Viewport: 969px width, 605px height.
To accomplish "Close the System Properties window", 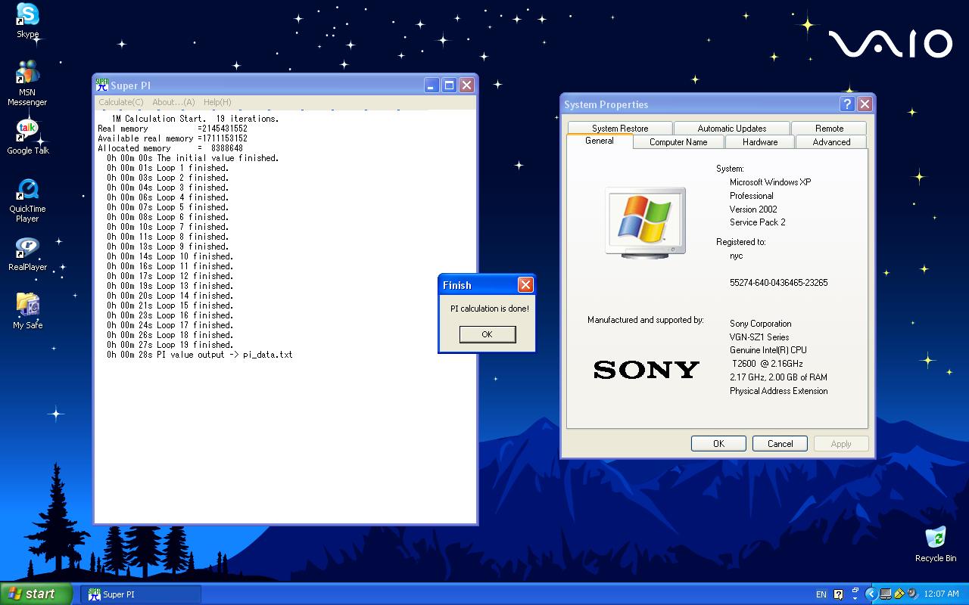I will 865,104.
